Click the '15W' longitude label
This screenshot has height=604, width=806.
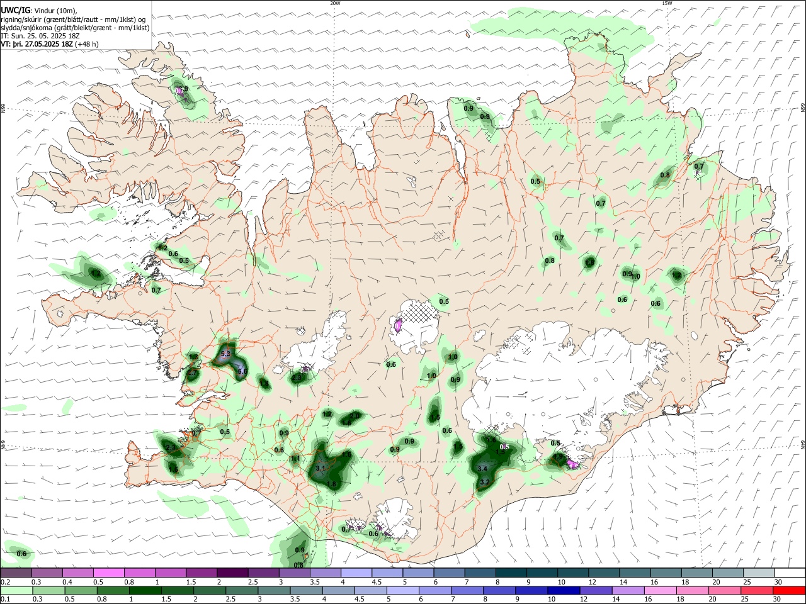click(x=667, y=3)
